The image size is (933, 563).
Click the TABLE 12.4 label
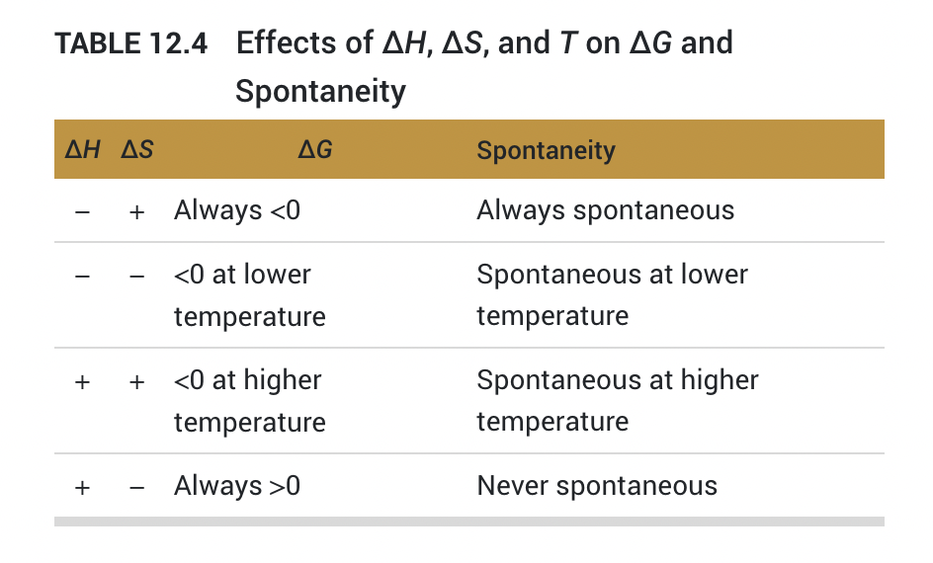click(130, 44)
